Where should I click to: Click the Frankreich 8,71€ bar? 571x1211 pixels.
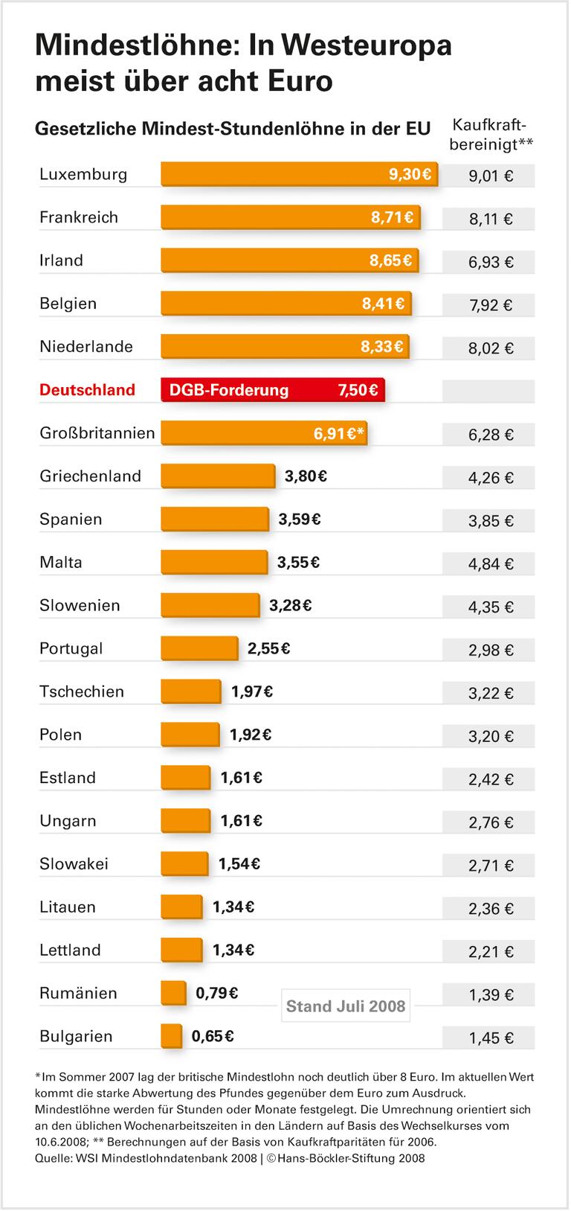pos(290,218)
